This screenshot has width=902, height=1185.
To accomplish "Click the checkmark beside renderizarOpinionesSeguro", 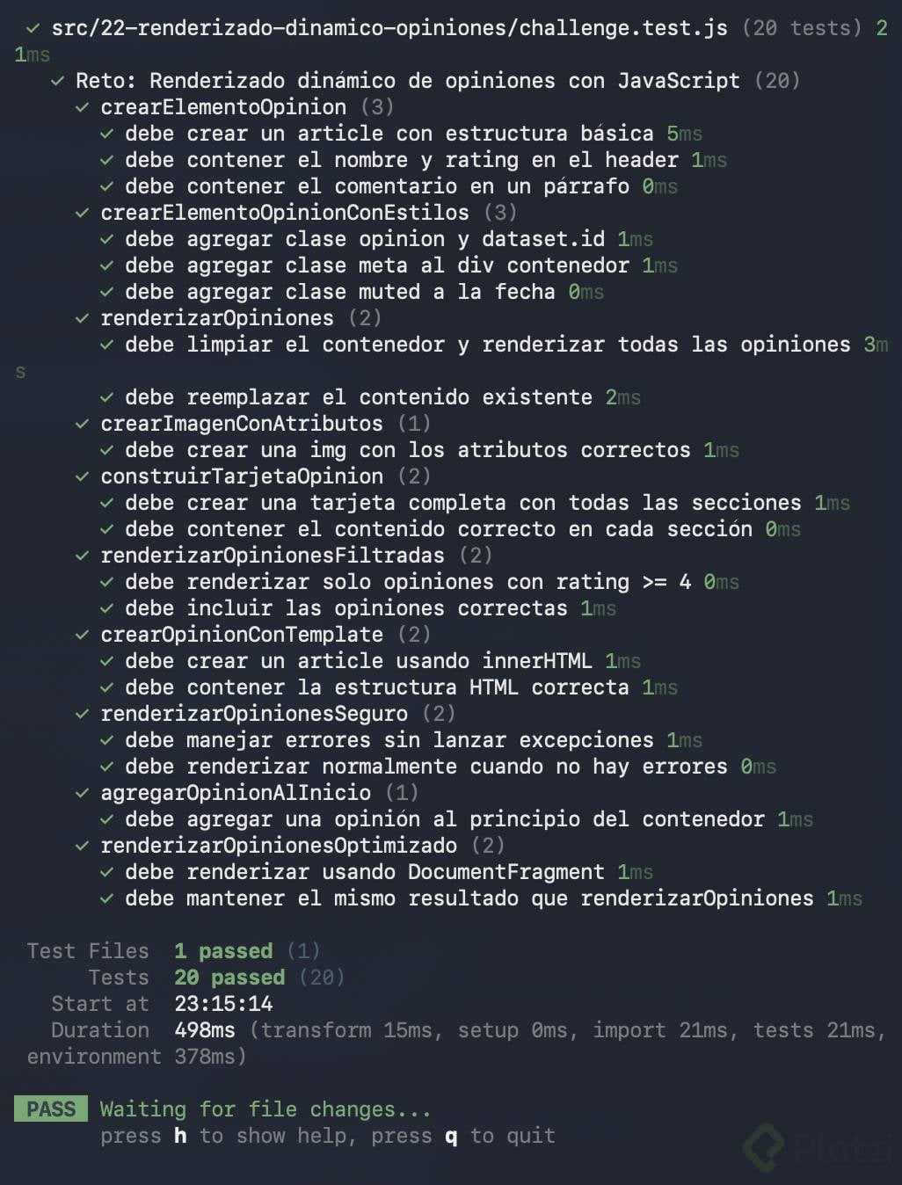I will click(82, 714).
